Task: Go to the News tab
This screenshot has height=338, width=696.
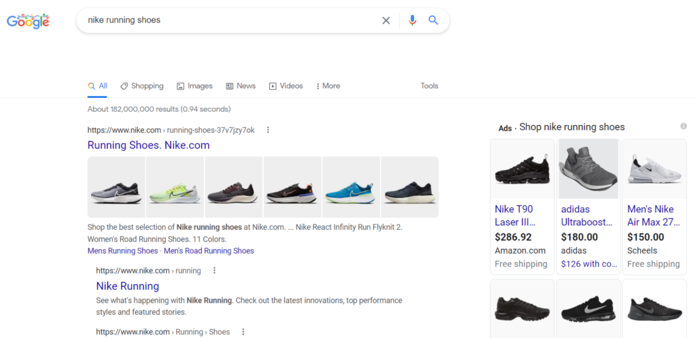Action: 241,86
